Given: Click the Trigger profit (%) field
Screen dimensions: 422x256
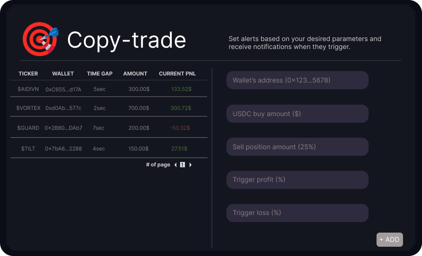Looking at the screenshot, I should click(297, 180).
